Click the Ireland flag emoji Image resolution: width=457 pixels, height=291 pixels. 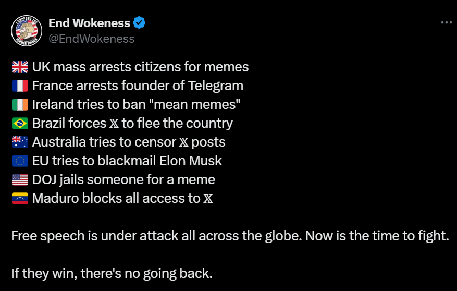pyautogui.click(x=20, y=105)
